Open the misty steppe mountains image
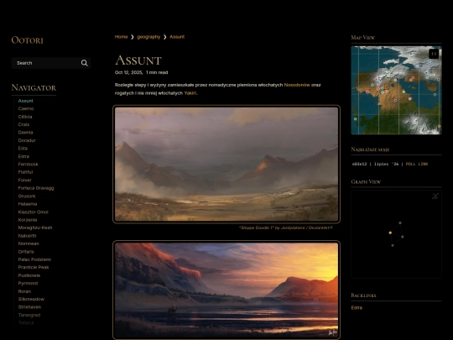453x340 pixels. 226,165
